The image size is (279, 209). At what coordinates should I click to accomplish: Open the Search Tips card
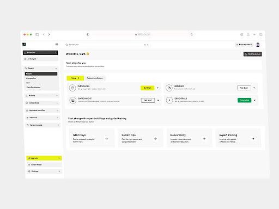(x=141, y=138)
